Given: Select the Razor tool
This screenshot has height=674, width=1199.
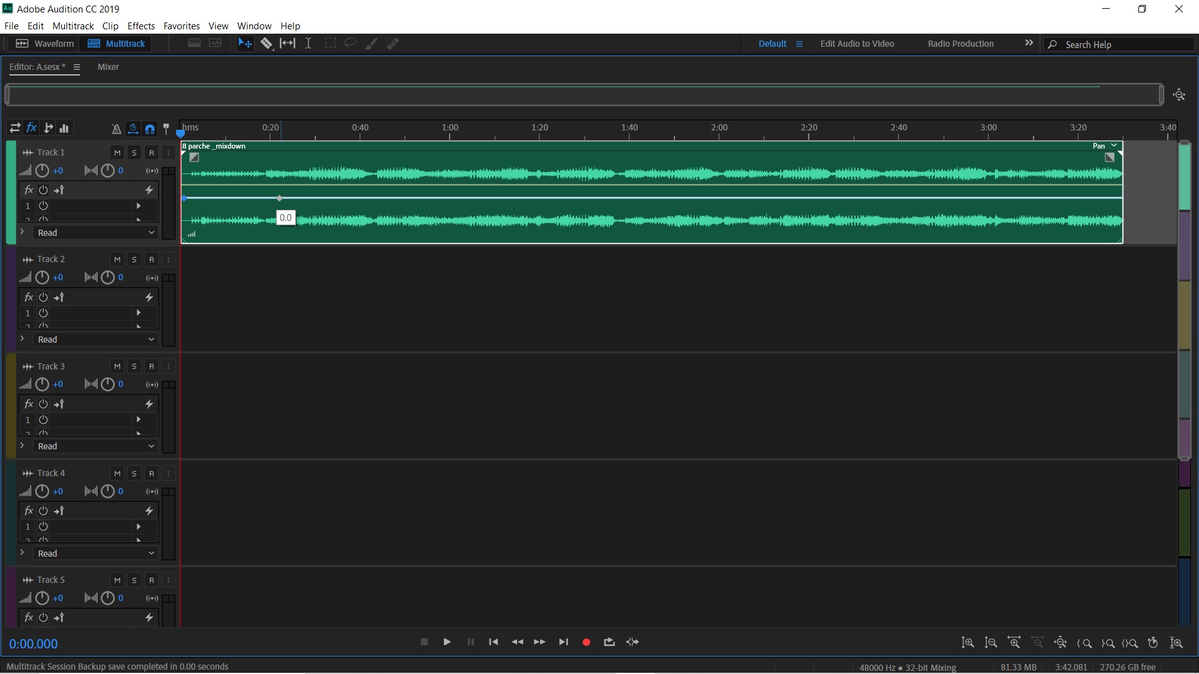Looking at the screenshot, I should click(x=267, y=43).
